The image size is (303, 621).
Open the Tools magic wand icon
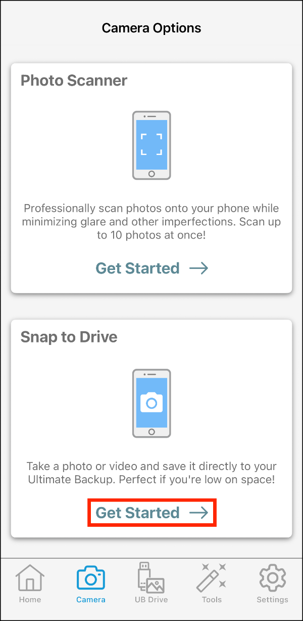point(212,577)
